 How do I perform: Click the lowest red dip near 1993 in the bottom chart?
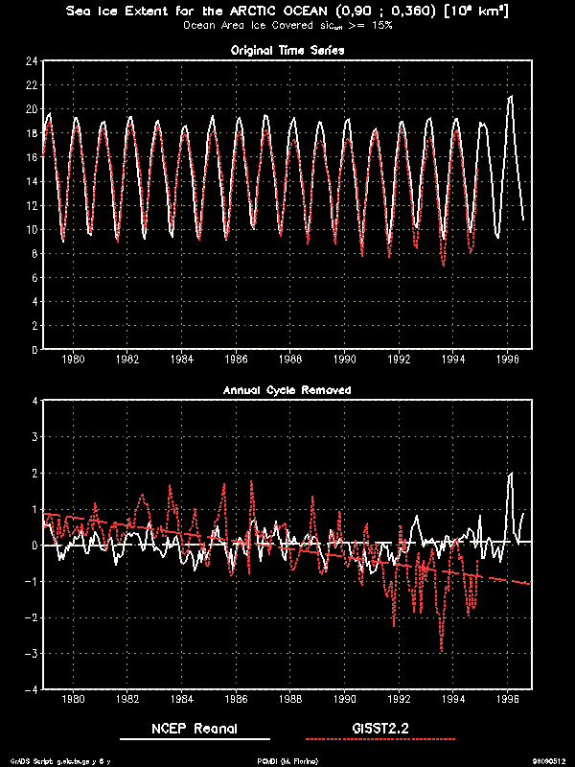[442, 650]
